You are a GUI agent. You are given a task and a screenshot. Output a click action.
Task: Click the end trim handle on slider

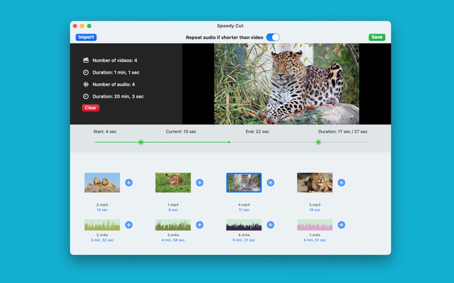click(318, 142)
